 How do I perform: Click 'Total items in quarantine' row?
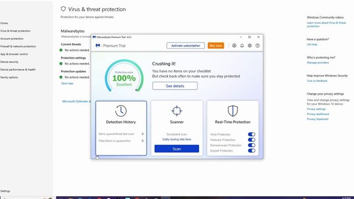121,141
